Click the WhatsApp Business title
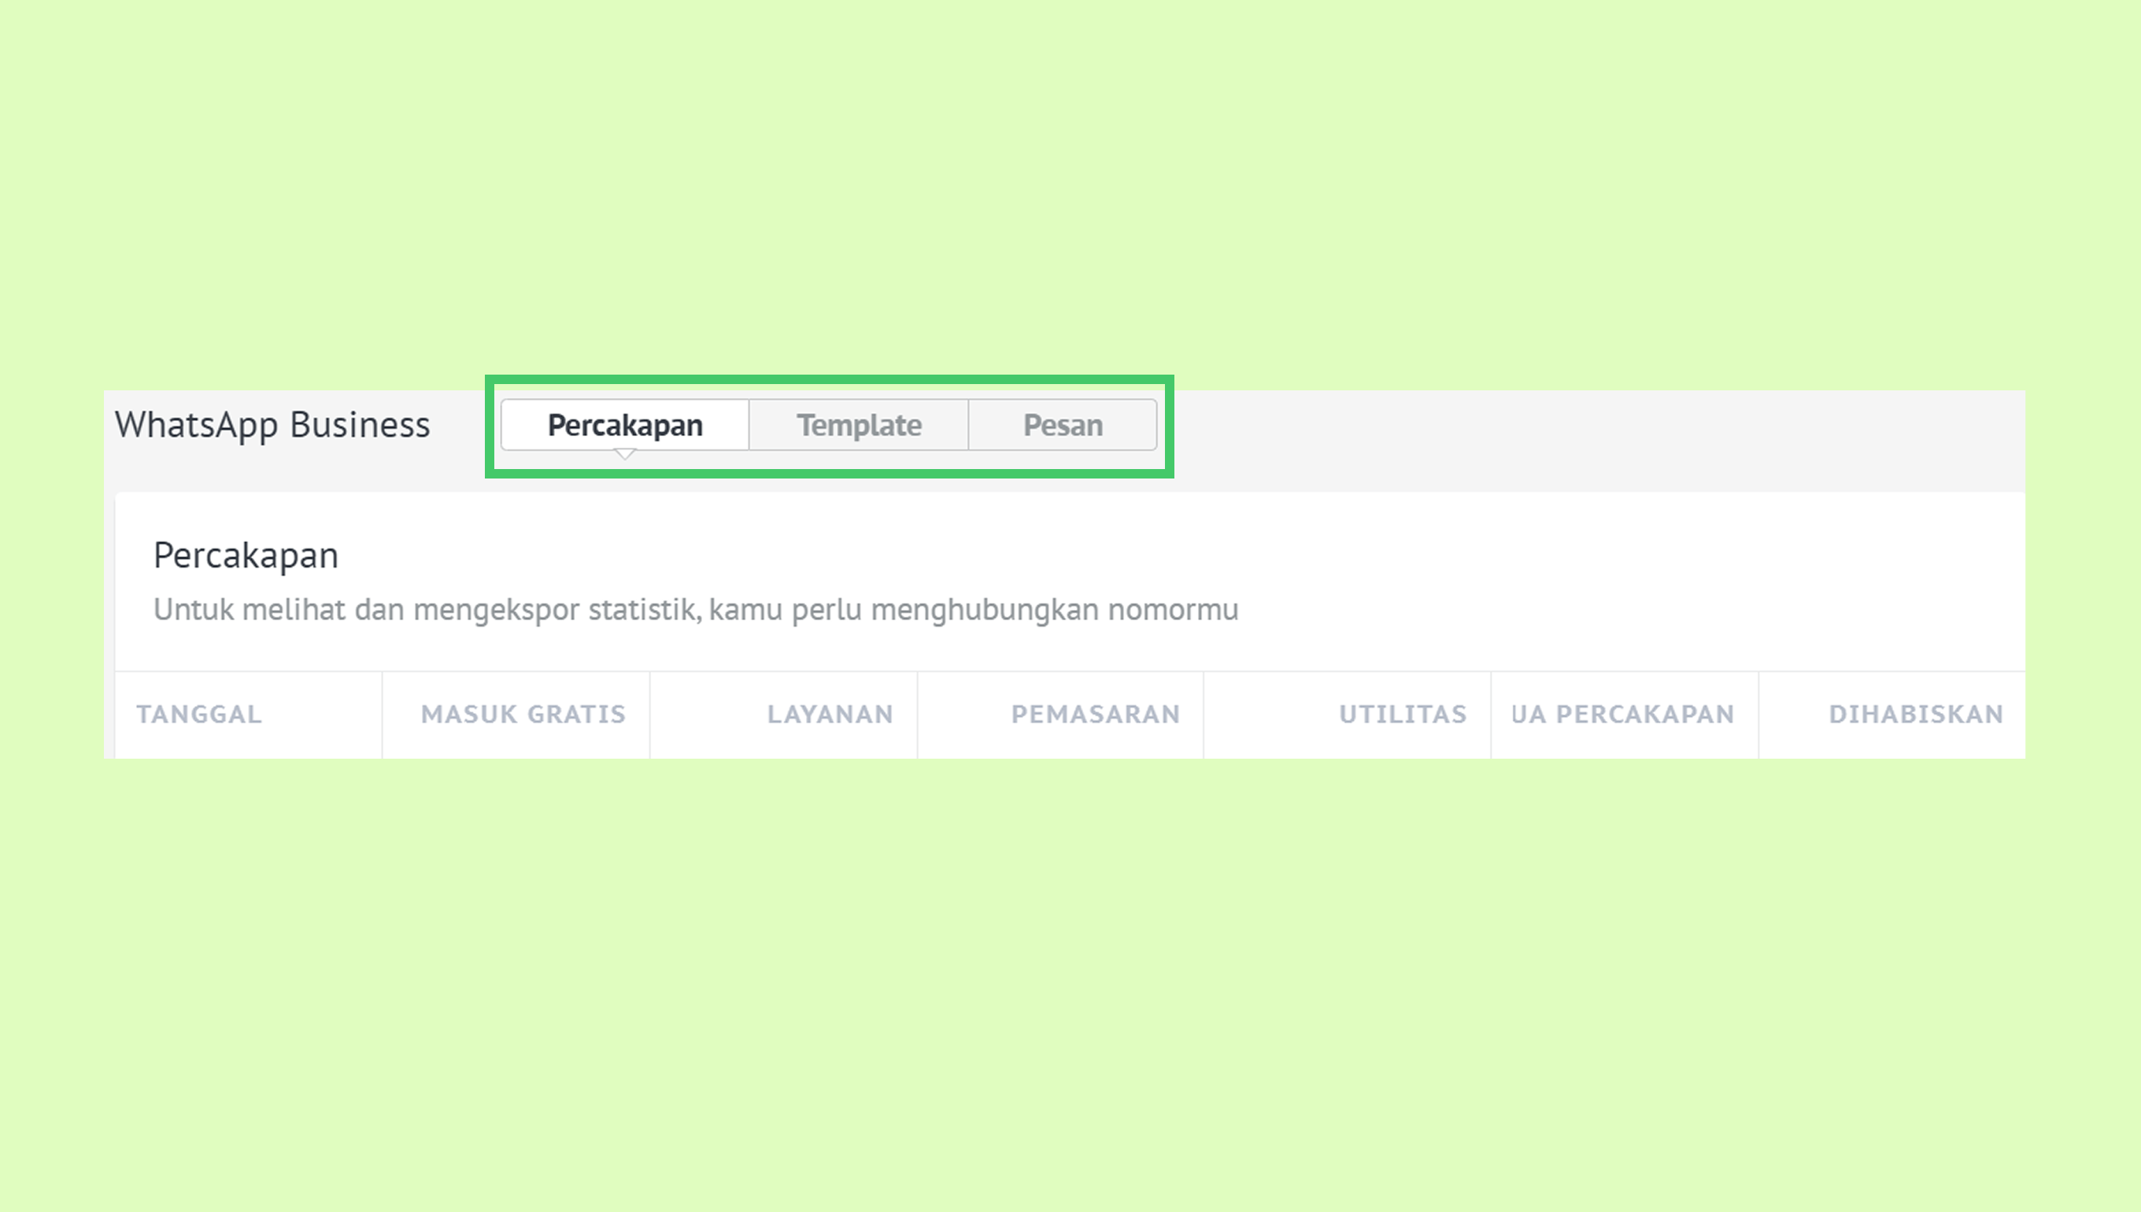Viewport: 2141px width, 1212px height. tap(272, 425)
